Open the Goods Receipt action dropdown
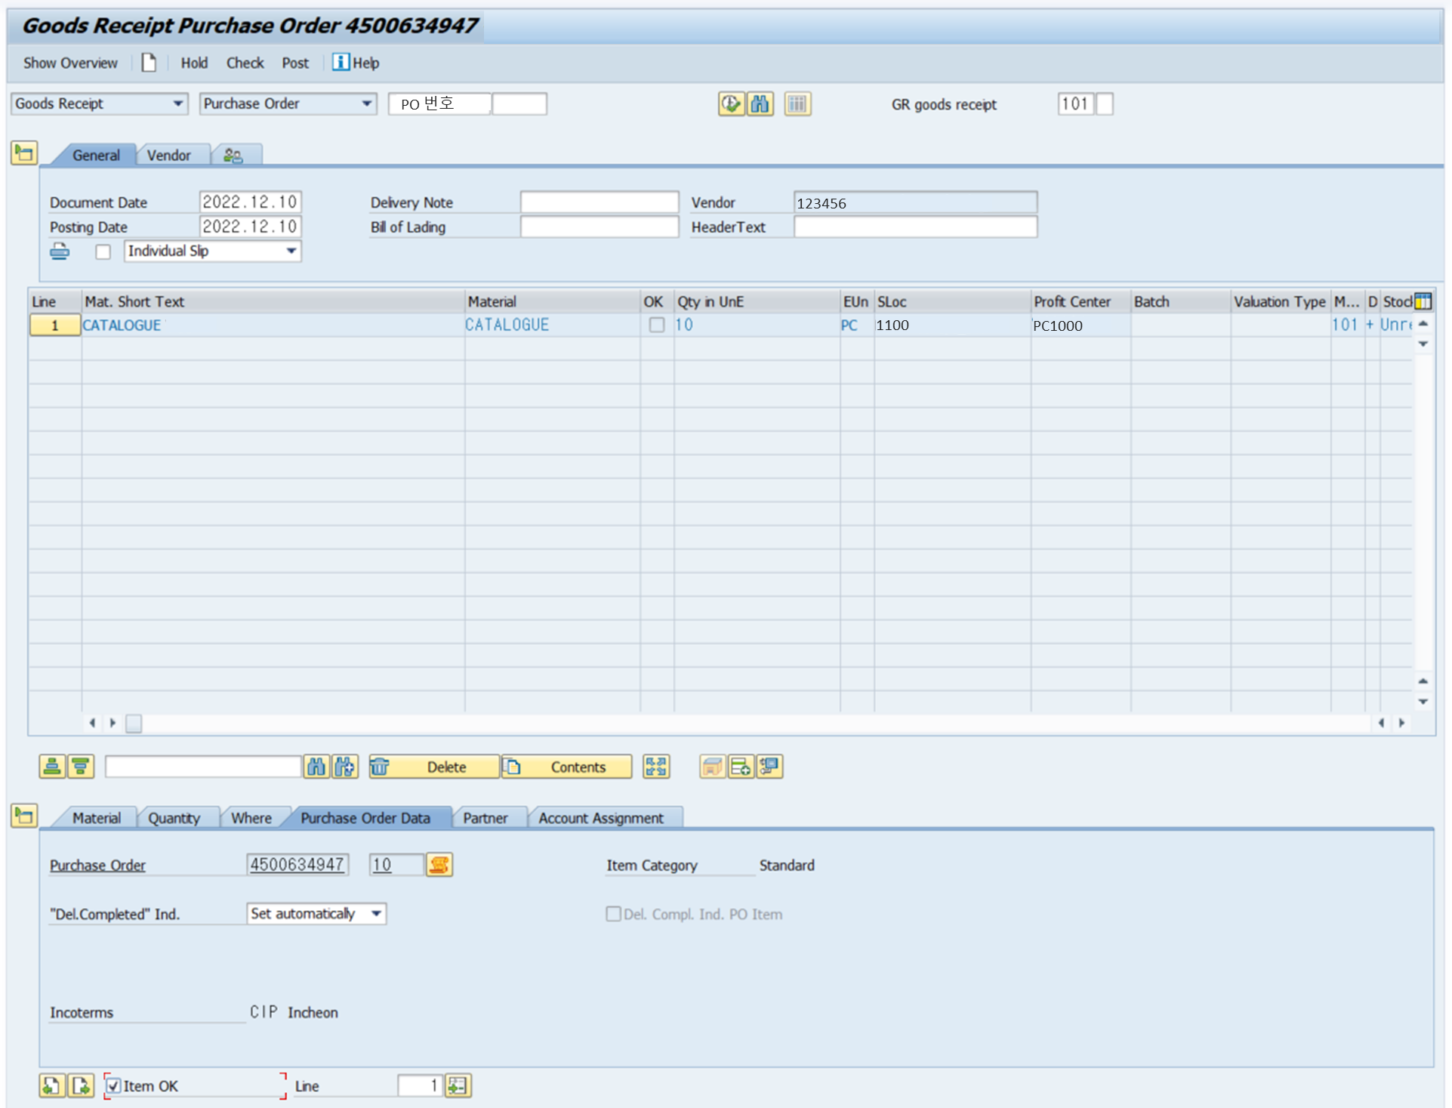 tap(178, 103)
